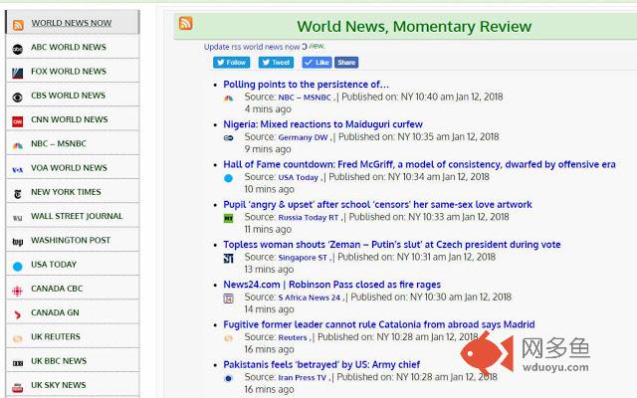Click the Facebook Like button
Viewport: 637px width, 398px height.
pos(317,63)
